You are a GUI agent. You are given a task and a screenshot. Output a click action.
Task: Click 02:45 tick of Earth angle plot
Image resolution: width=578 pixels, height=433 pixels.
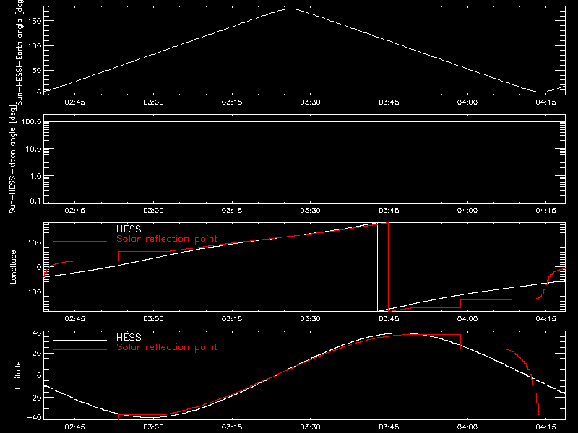75,102
